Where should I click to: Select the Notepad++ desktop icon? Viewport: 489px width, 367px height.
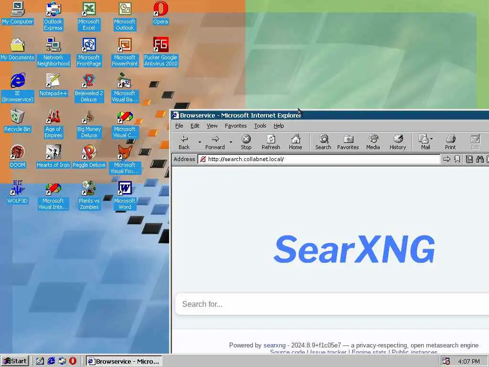pyautogui.click(x=53, y=85)
